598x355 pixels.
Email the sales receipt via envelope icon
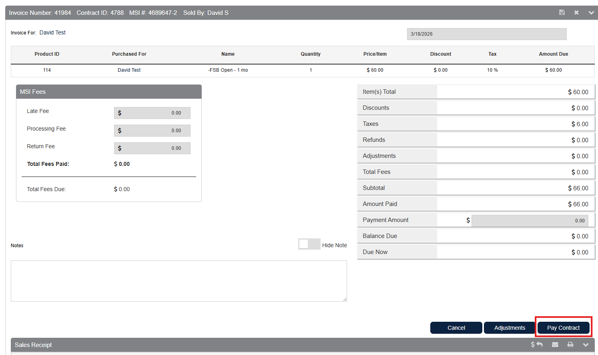[555, 345]
